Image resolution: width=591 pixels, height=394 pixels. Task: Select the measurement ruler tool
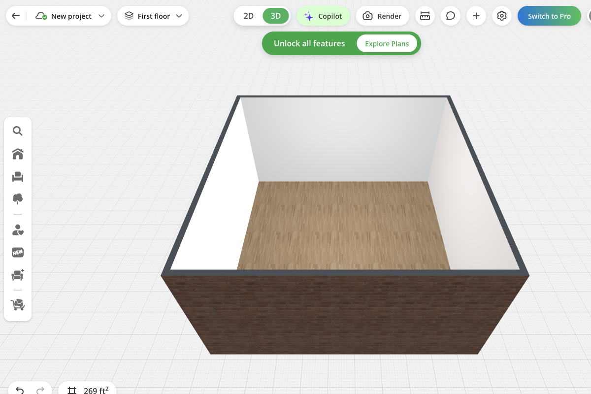[425, 16]
